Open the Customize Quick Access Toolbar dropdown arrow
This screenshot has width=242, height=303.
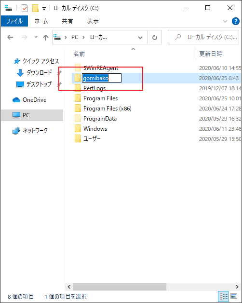pyautogui.click(x=44, y=9)
